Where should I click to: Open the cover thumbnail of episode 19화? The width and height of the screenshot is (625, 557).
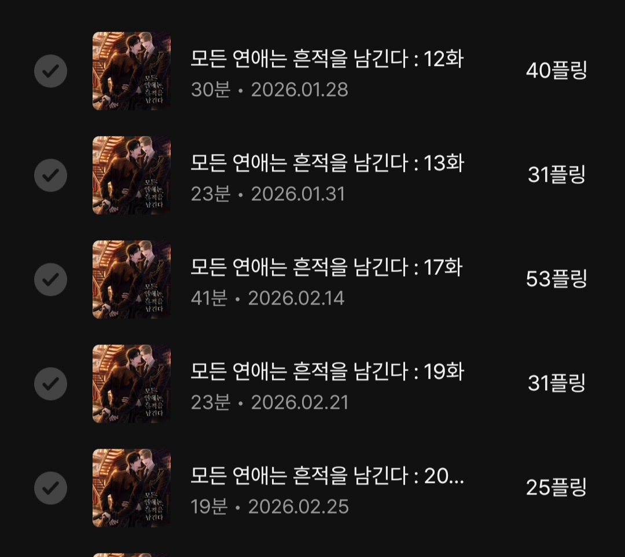(131, 384)
